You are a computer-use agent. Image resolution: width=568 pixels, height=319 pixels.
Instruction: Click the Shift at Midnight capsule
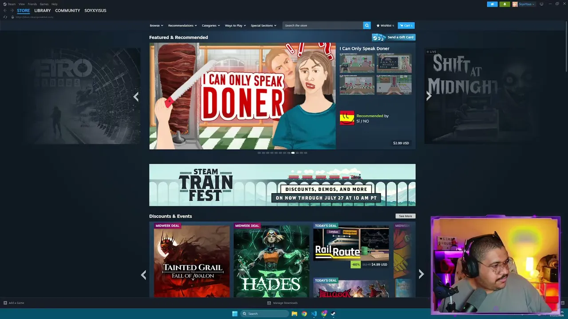coord(481,96)
